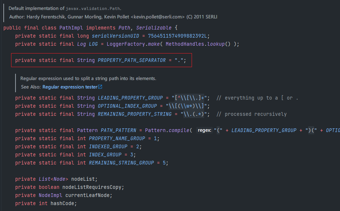Click the REMAINING_STRING_GROUP constant
340x211 pixels.
(x=121, y=163)
